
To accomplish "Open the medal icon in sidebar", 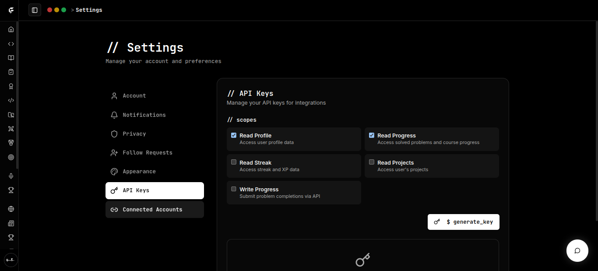I will (x=11, y=143).
